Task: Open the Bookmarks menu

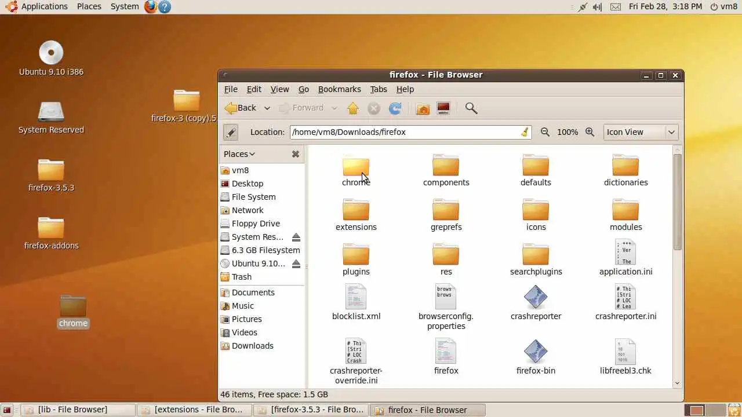Action: (340, 89)
